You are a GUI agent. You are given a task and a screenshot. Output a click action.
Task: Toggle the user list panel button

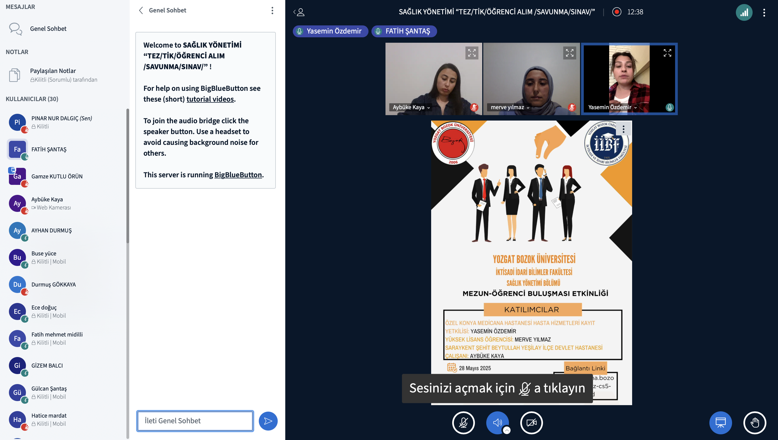click(299, 12)
